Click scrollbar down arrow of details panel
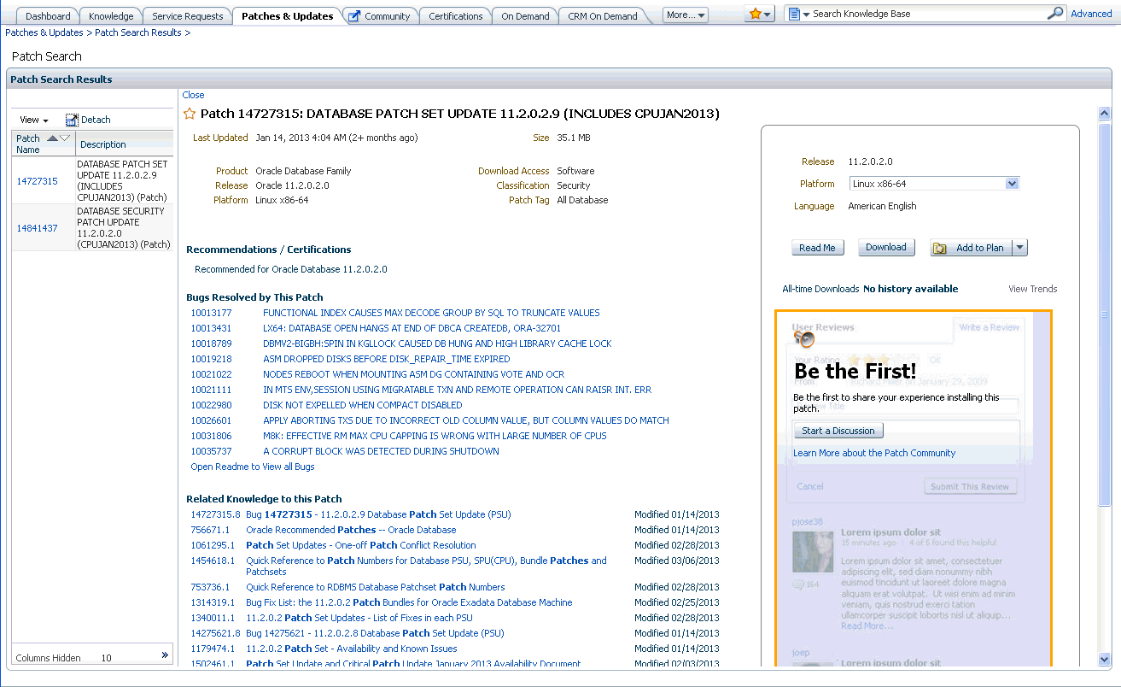Screen dimensions: 1121x687 pyautogui.click(x=1104, y=659)
